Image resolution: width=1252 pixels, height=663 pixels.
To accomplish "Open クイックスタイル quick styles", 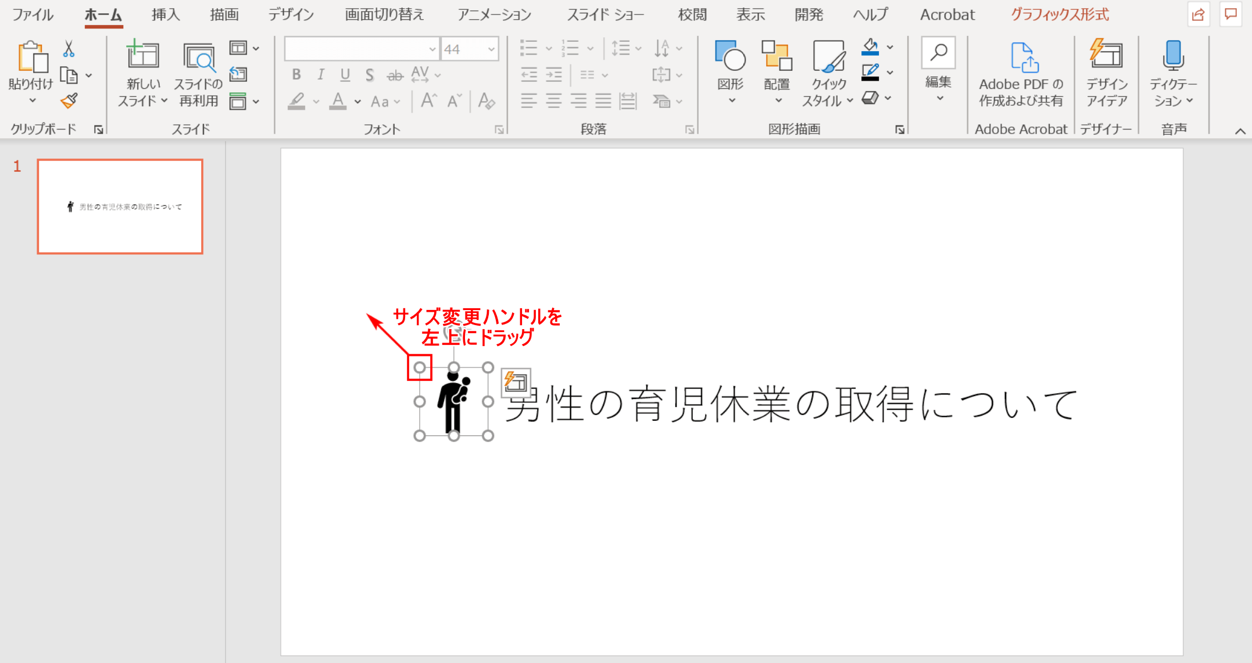I will click(x=828, y=57).
